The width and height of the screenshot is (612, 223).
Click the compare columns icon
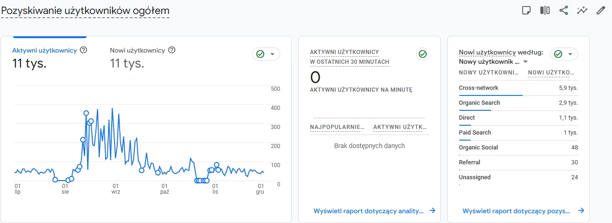545,10
